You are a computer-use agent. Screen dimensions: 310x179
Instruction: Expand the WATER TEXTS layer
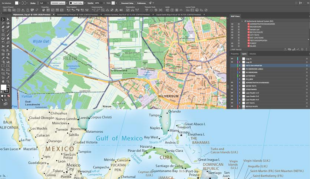pyautogui.click(x=240, y=86)
